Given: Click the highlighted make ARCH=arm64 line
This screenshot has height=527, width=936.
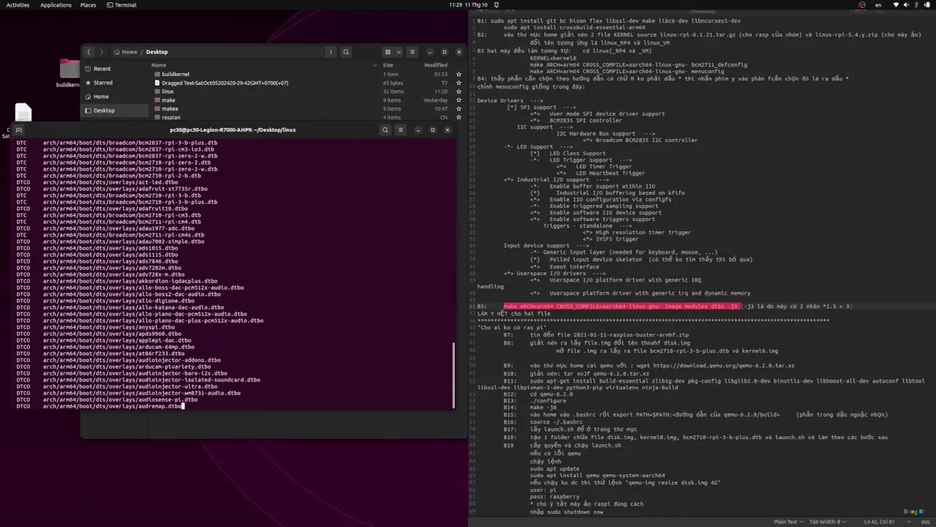Looking at the screenshot, I should pyautogui.click(x=622, y=306).
